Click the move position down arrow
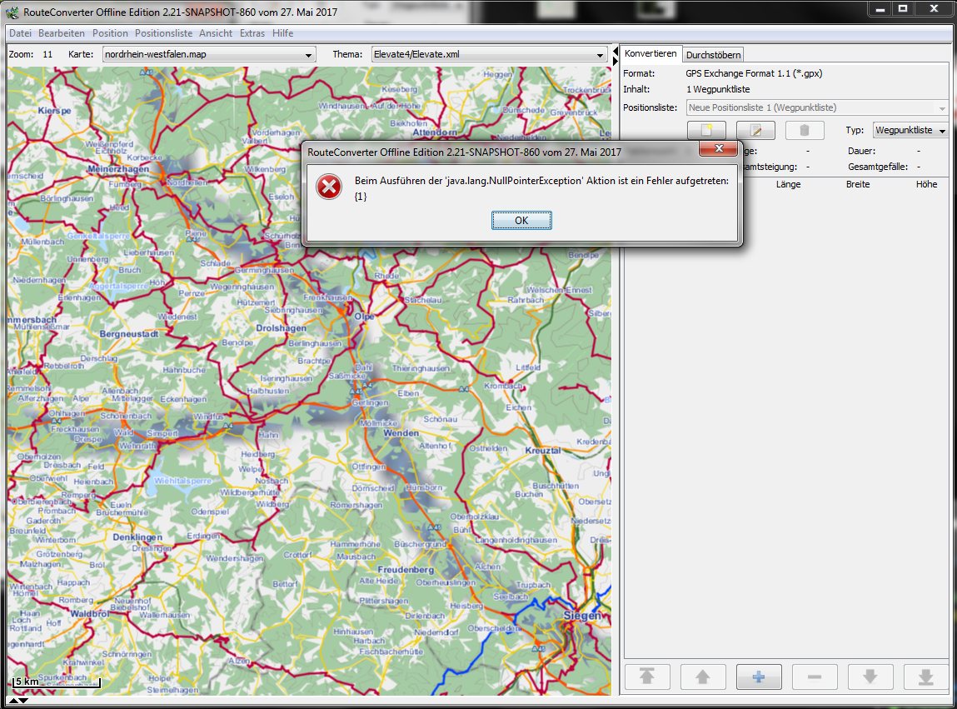 [870, 677]
